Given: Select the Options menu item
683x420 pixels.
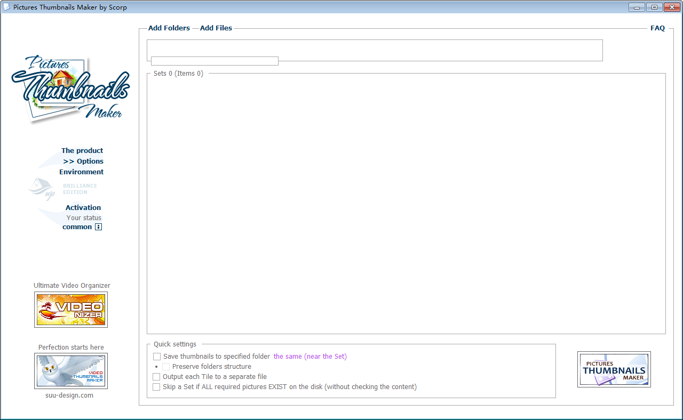Looking at the screenshot, I should [x=83, y=161].
